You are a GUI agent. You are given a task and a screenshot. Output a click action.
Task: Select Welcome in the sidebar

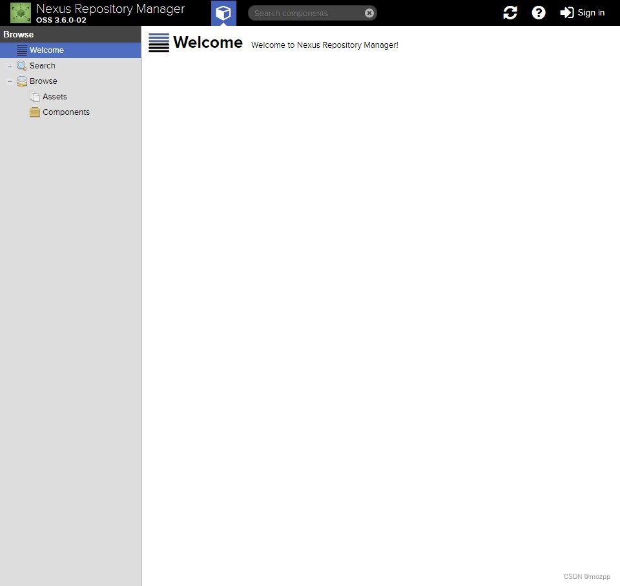pyautogui.click(x=70, y=50)
